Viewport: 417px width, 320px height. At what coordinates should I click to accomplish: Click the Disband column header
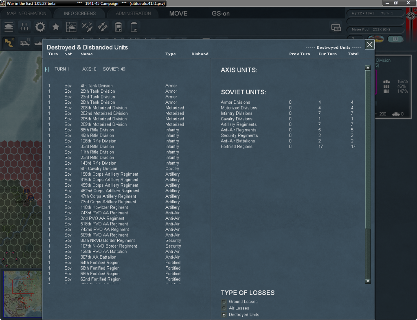[x=200, y=54]
